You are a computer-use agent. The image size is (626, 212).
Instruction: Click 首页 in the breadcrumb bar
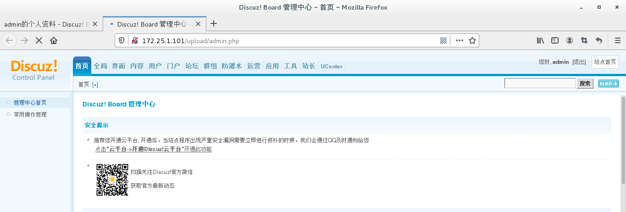pos(83,84)
